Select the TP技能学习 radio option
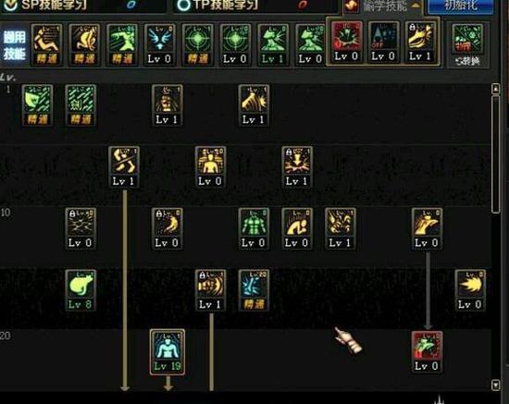 [183, 5]
